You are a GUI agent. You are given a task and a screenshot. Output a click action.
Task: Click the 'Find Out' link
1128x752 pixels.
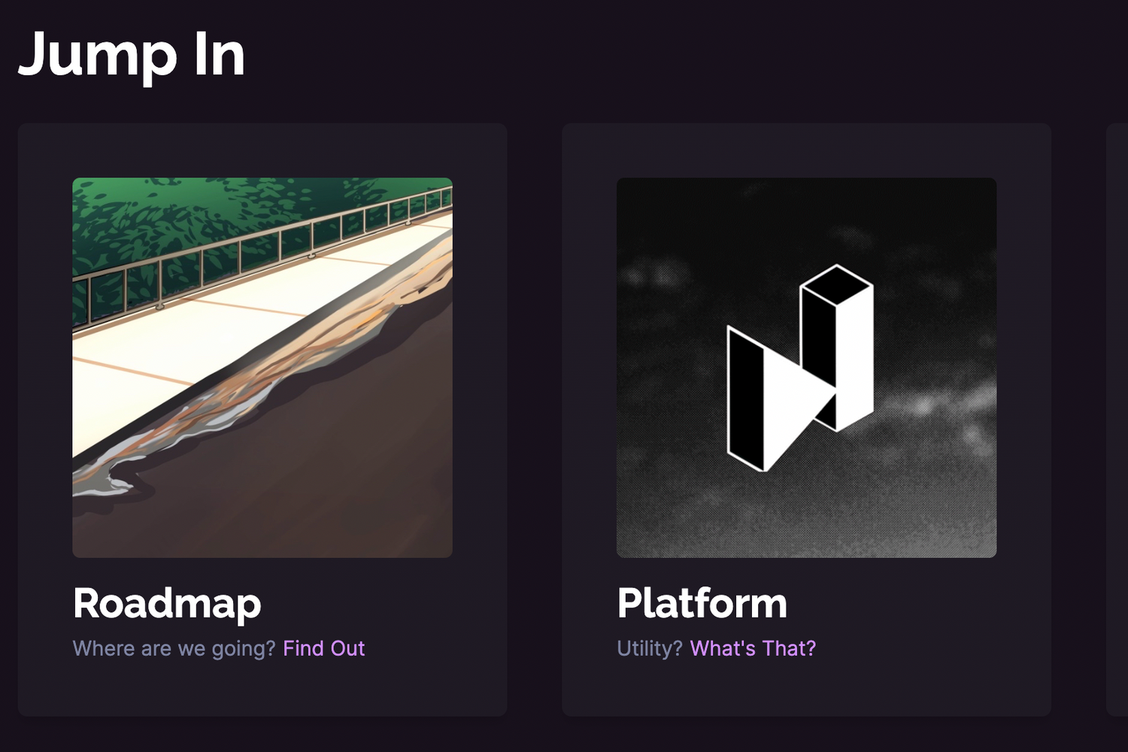[323, 648]
